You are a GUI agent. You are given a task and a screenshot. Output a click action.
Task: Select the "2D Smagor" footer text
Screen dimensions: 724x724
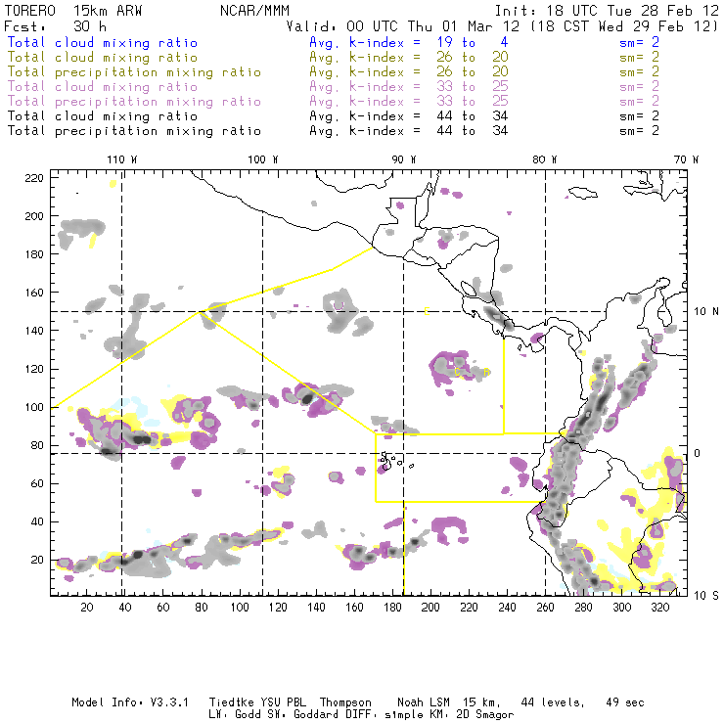tap(485, 715)
